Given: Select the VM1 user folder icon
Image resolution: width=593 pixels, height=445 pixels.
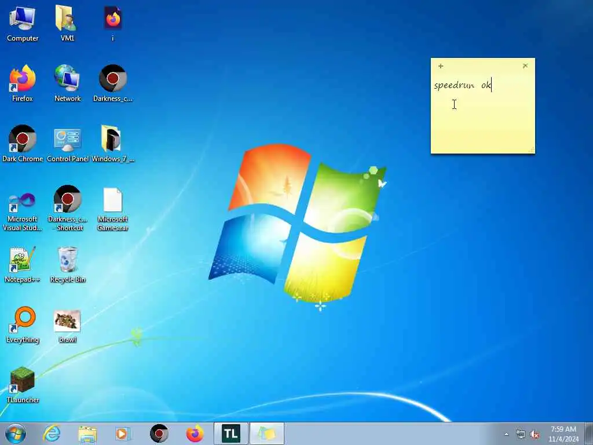Looking at the screenshot, I should pos(67,23).
